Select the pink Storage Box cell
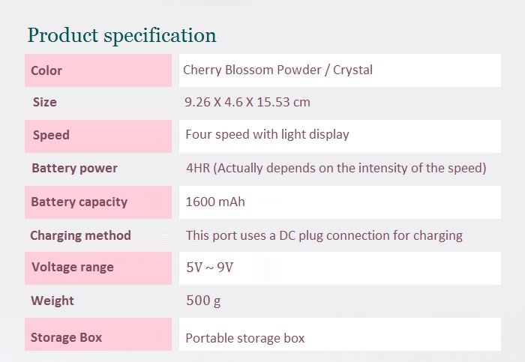Image resolution: width=525 pixels, height=362 pixels. (x=98, y=334)
